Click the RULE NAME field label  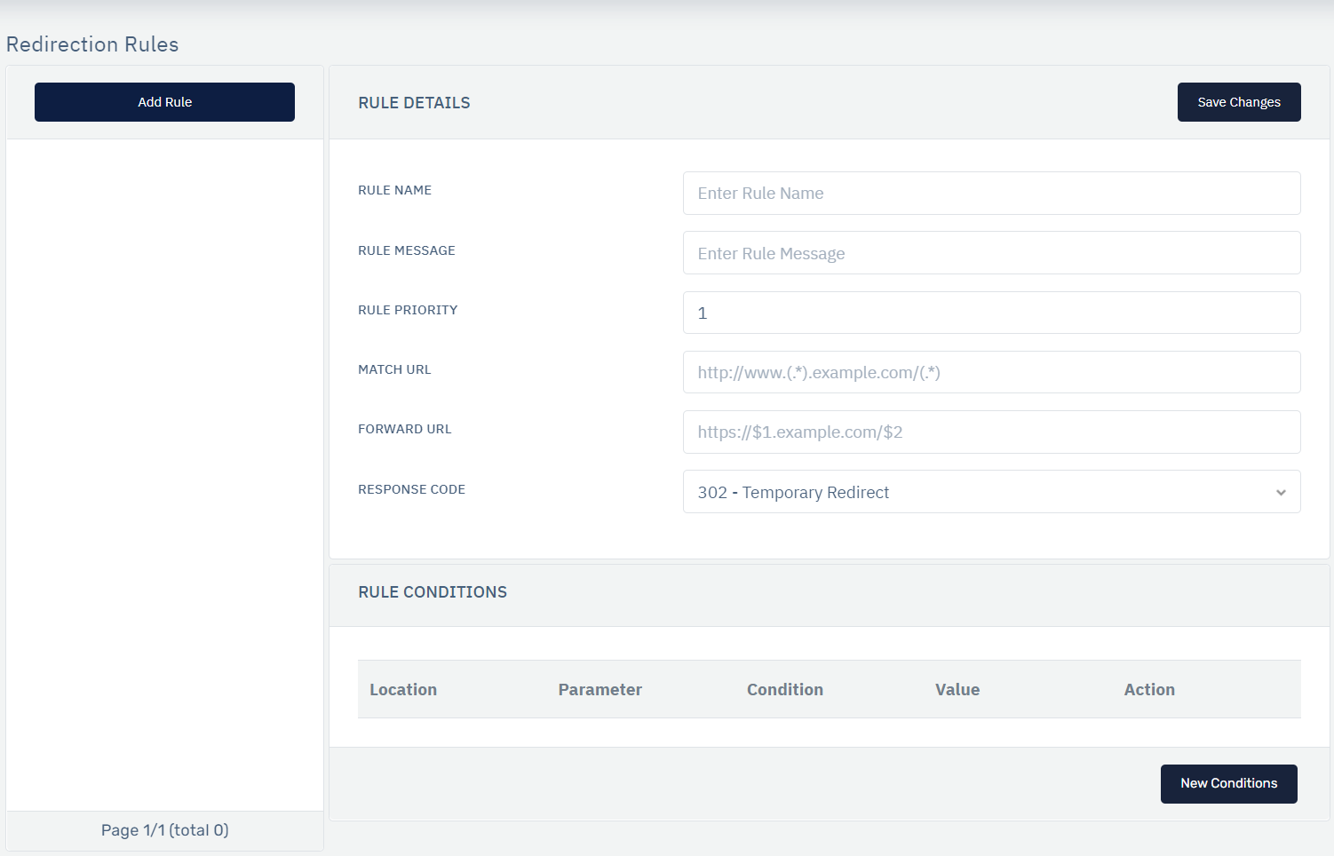click(394, 190)
